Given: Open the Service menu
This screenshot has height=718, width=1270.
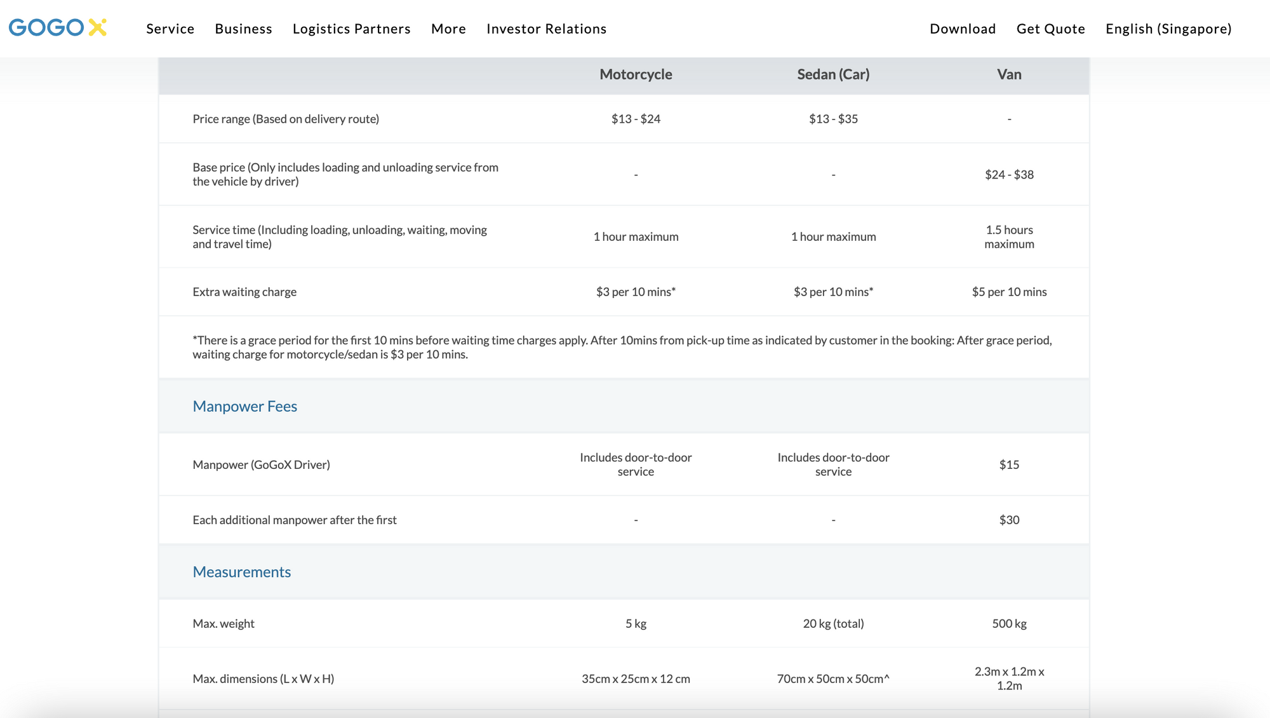Looking at the screenshot, I should pos(170,29).
